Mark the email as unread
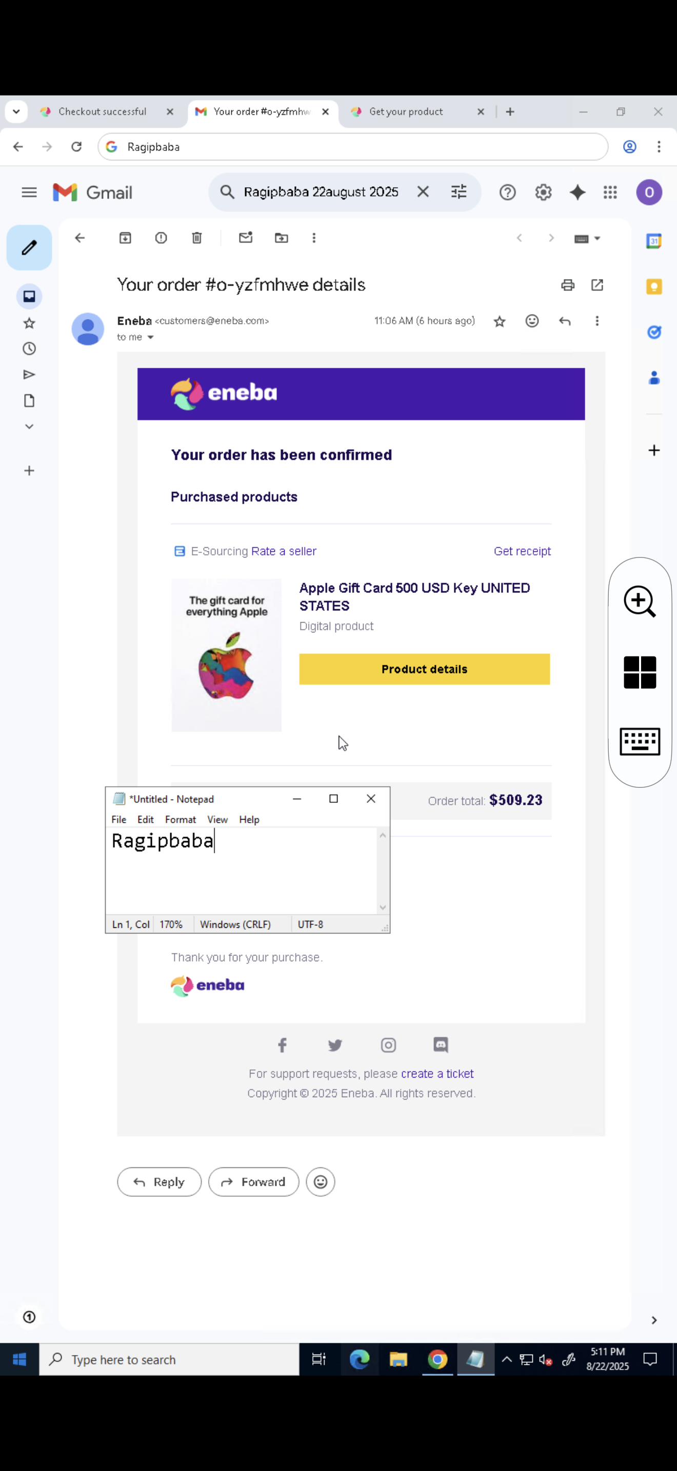This screenshot has width=677, height=1471. pyautogui.click(x=246, y=237)
